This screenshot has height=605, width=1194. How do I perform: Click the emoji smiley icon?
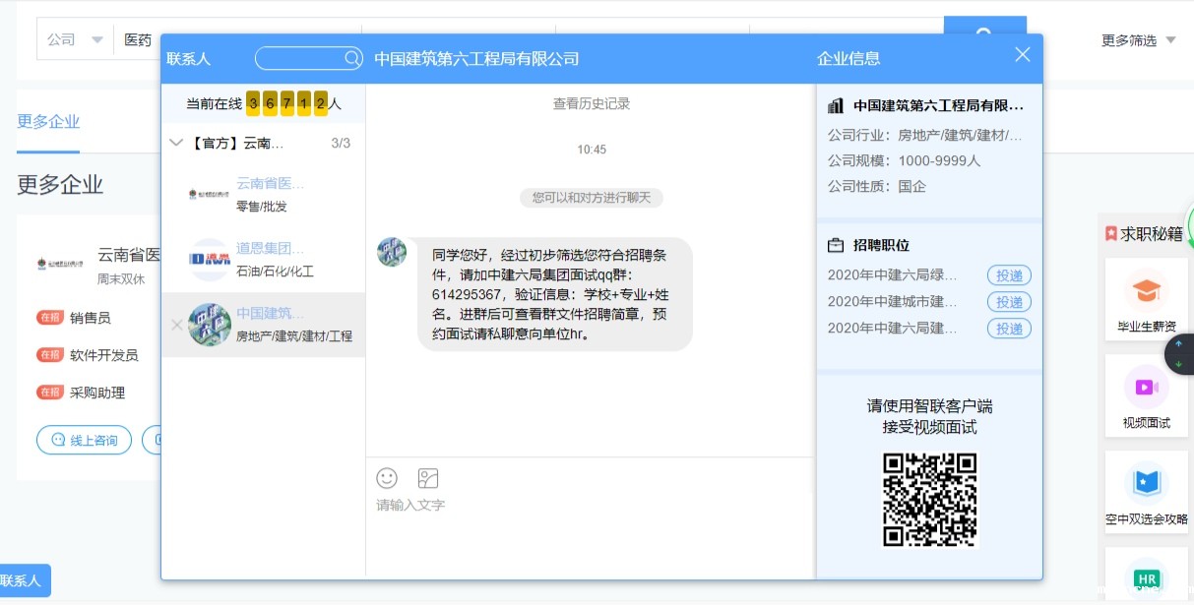387,478
